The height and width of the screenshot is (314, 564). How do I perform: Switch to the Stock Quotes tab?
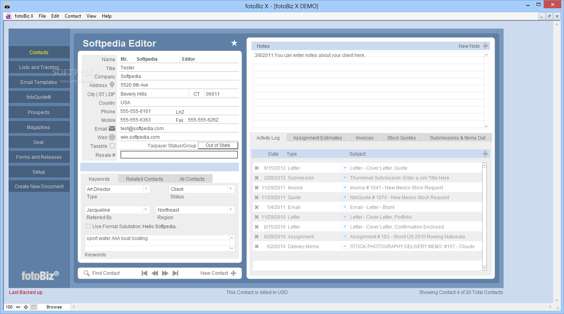coord(401,138)
